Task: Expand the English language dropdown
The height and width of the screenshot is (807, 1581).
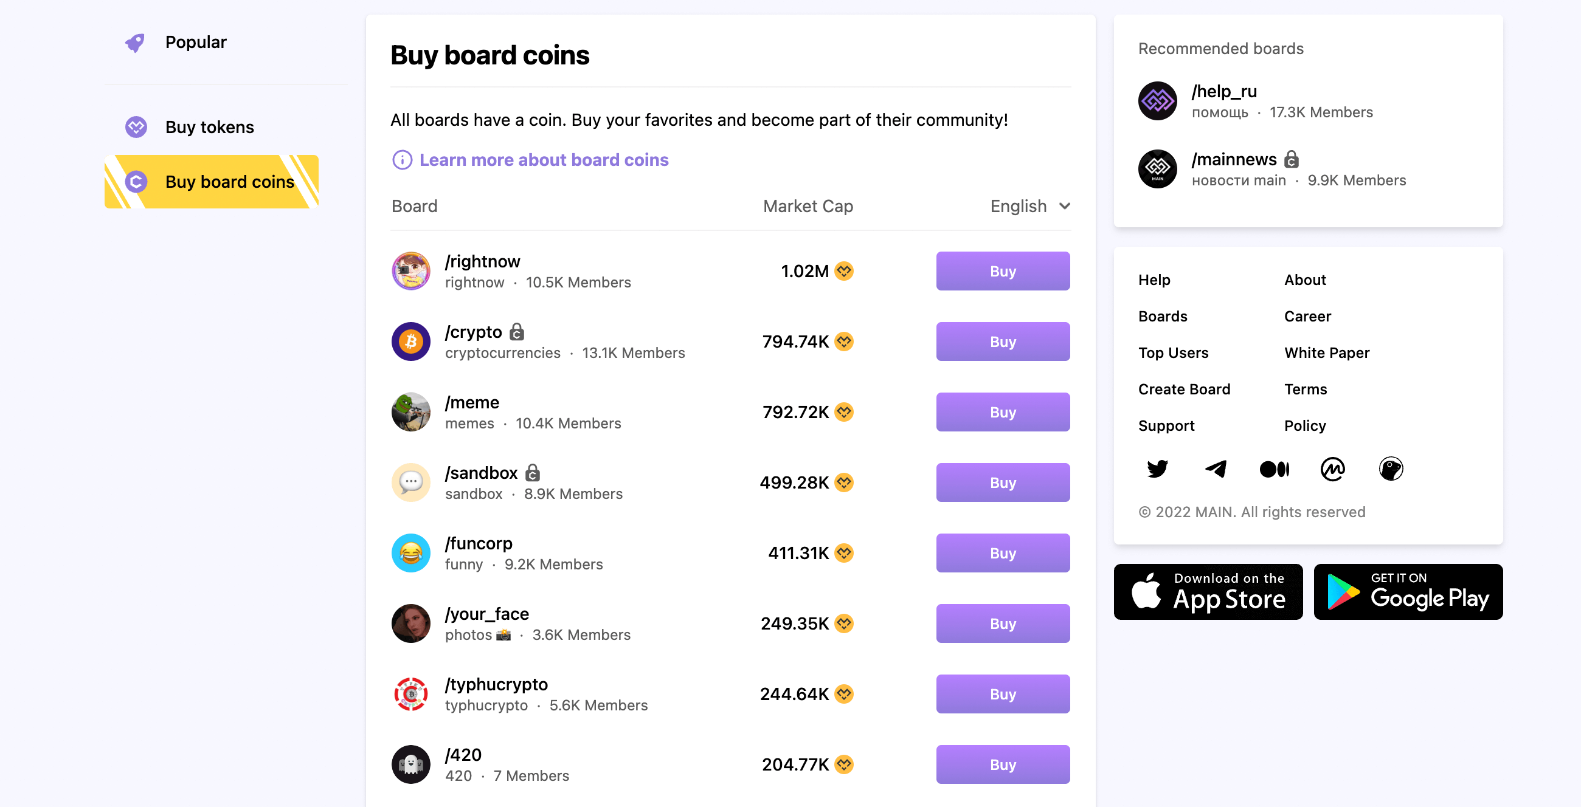Action: 1031,206
